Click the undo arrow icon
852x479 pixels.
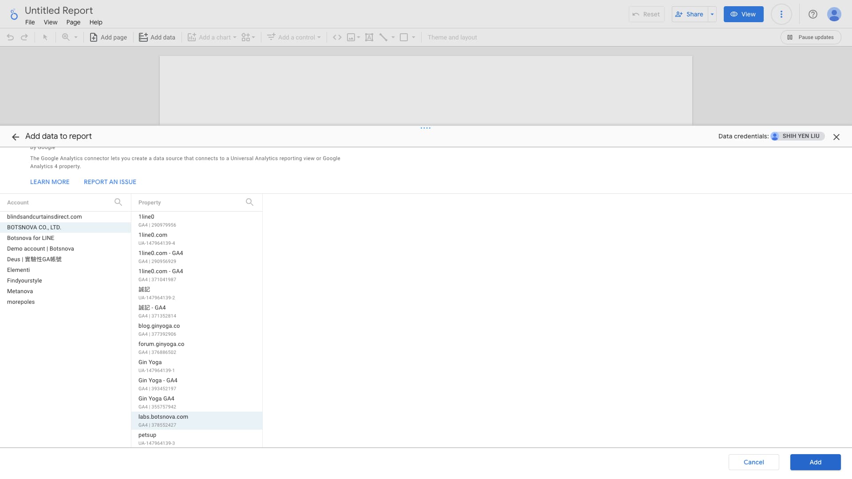click(x=10, y=37)
